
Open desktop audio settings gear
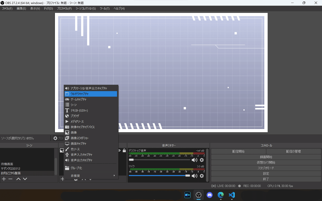[x=202, y=160]
